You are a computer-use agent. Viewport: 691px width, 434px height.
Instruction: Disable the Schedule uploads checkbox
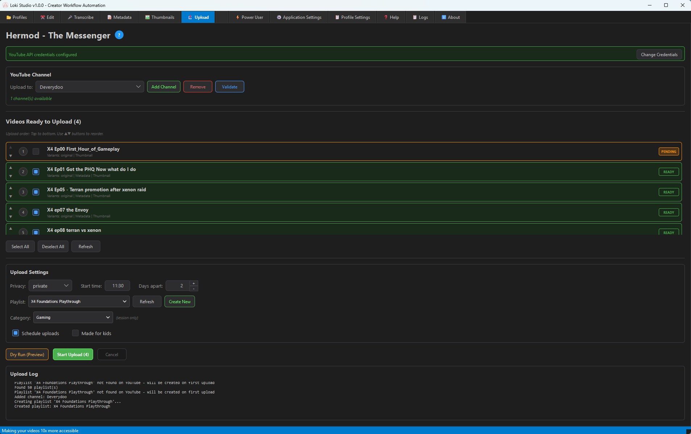click(x=16, y=333)
